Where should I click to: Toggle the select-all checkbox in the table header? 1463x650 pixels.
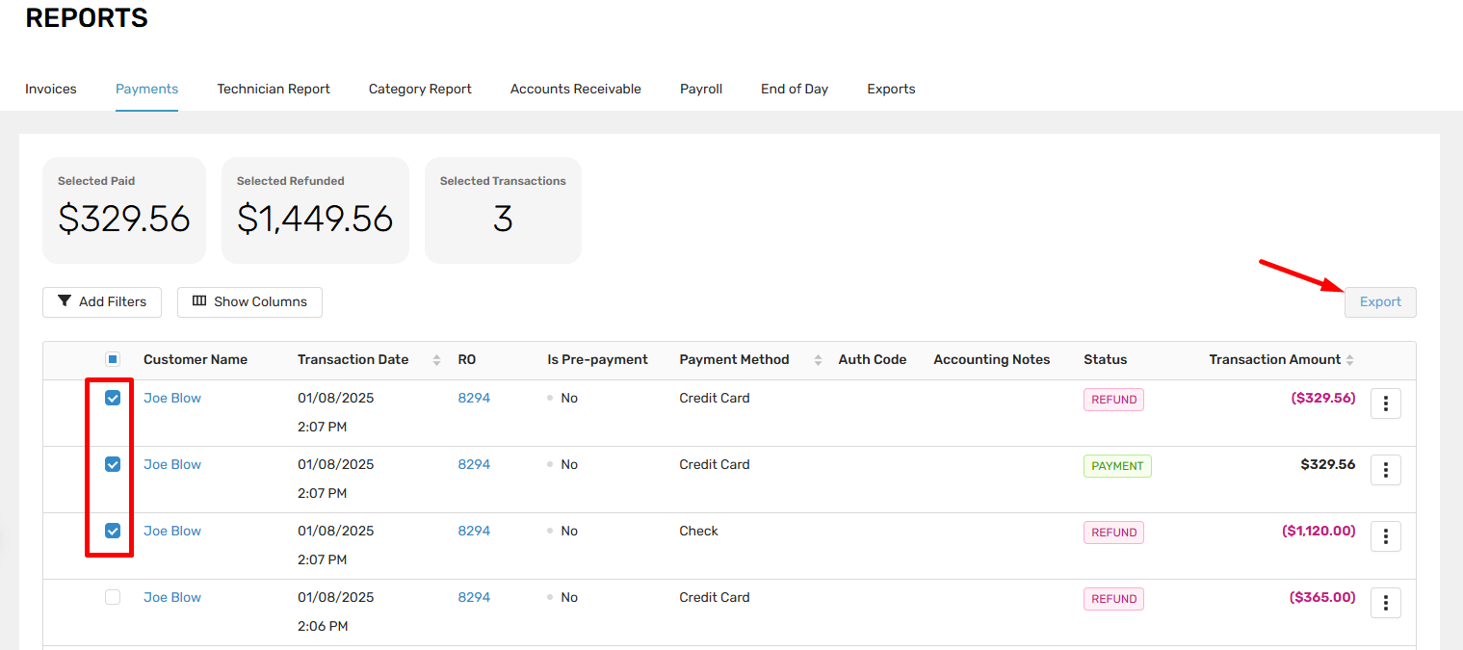click(113, 359)
